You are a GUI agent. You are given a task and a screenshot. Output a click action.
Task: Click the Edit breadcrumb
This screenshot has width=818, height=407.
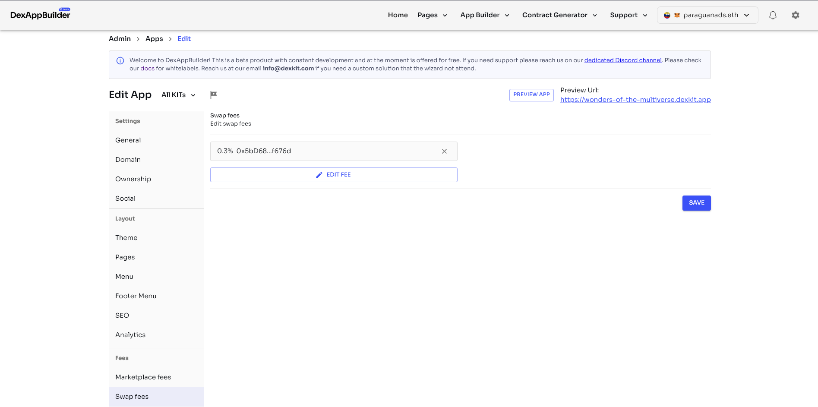click(x=184, y=39)
